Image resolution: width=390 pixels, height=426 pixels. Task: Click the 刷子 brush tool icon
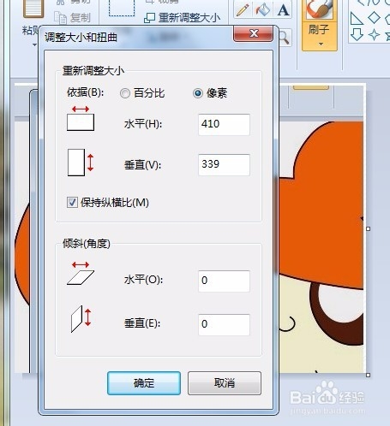320,9
